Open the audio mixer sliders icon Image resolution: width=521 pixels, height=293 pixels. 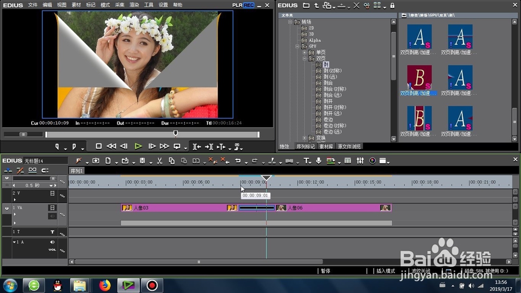pyautogui.click(x=360, y=161)
